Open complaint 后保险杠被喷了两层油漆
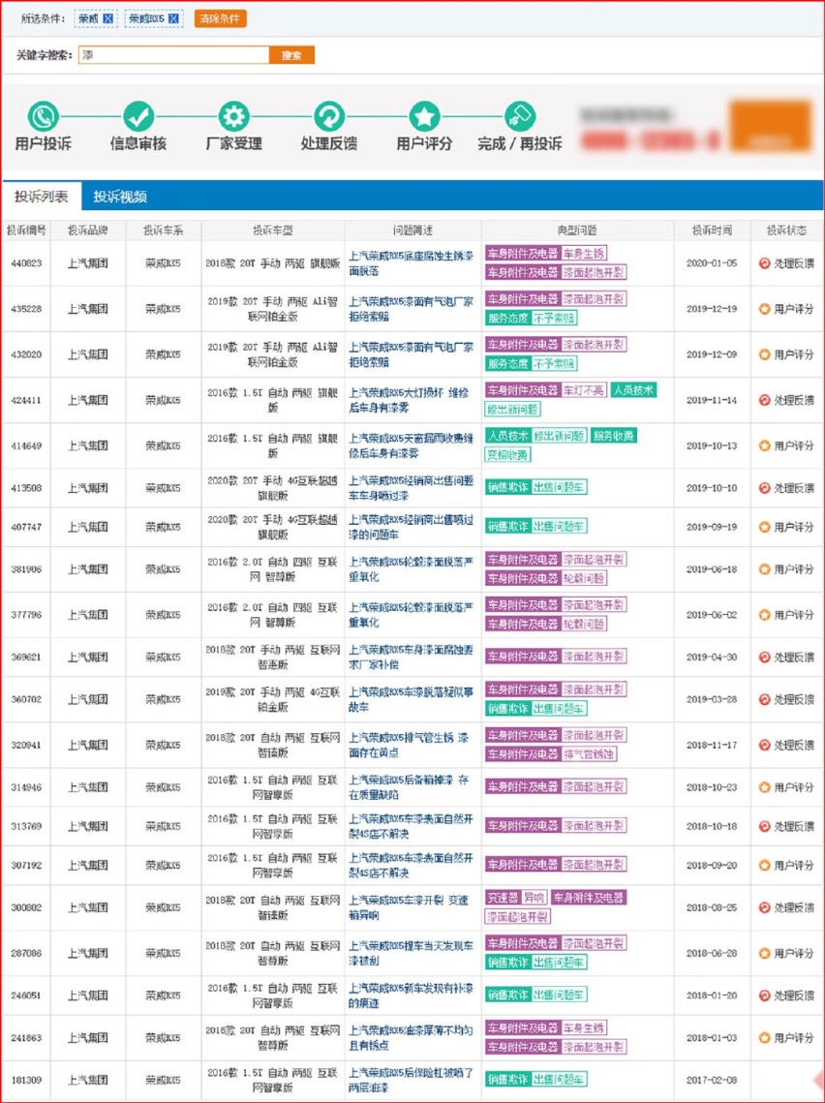825x1103 pixels. pos(412,1080)
